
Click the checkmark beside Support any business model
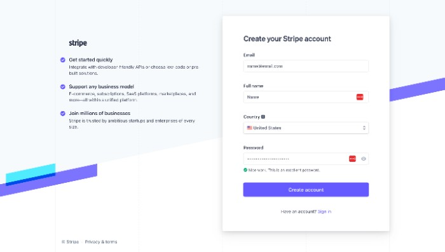(63, 86)
